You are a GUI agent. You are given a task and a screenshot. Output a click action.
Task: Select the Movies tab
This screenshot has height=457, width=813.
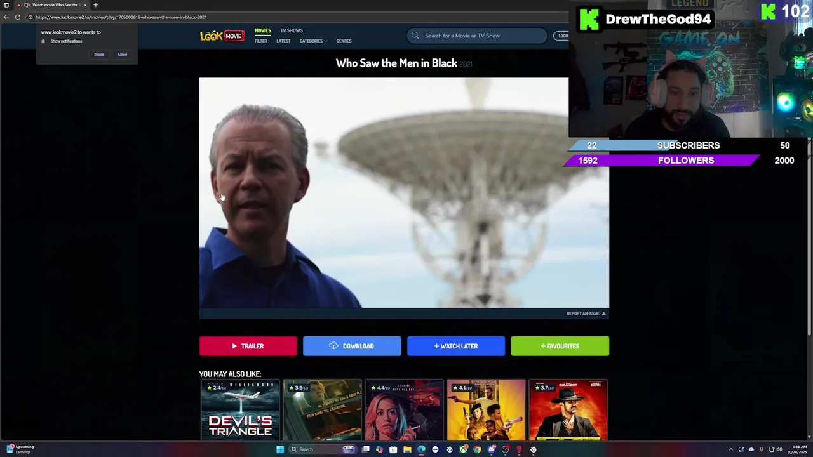262,30
